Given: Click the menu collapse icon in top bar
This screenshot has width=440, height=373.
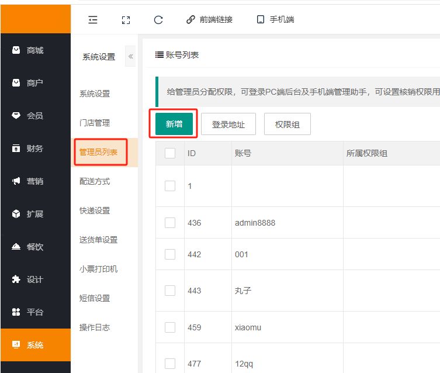Looking at the screenshot, I should [x=93, y=19].
